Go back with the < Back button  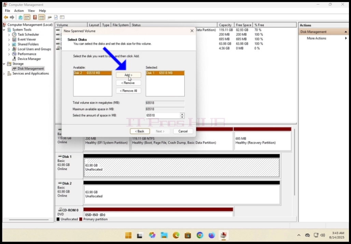pyautogui.click(x=140, y=131)
